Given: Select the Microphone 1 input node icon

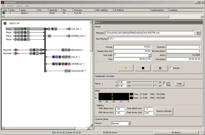Looking at the screenshot, I should 69,50.
